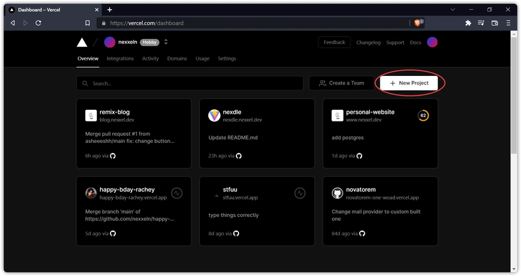Open the Changelog link
The width and height of the screenshot is (521, 276).
368,42
